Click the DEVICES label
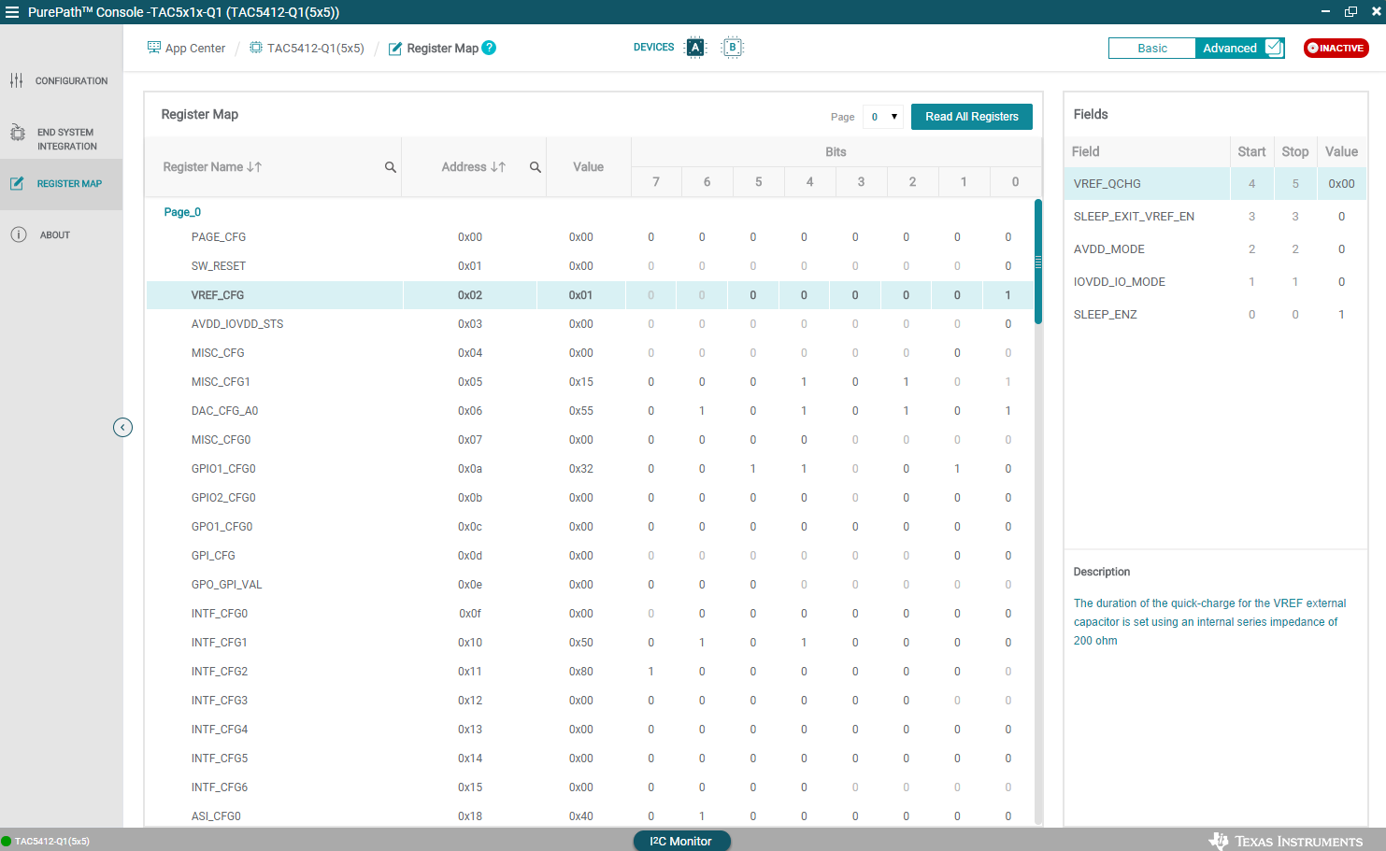The image size is (1386, 851). tap(653, 48)
